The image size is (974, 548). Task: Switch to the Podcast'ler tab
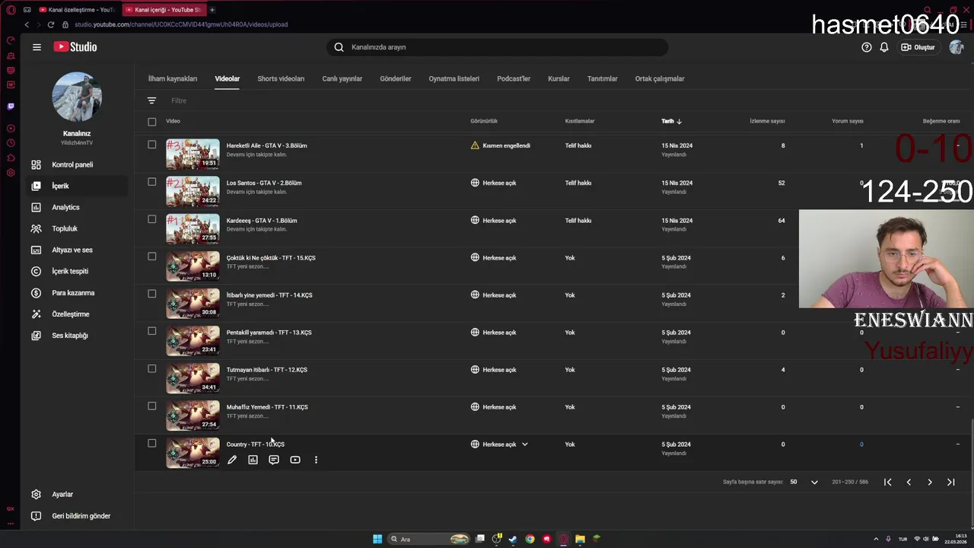point(514,78)
